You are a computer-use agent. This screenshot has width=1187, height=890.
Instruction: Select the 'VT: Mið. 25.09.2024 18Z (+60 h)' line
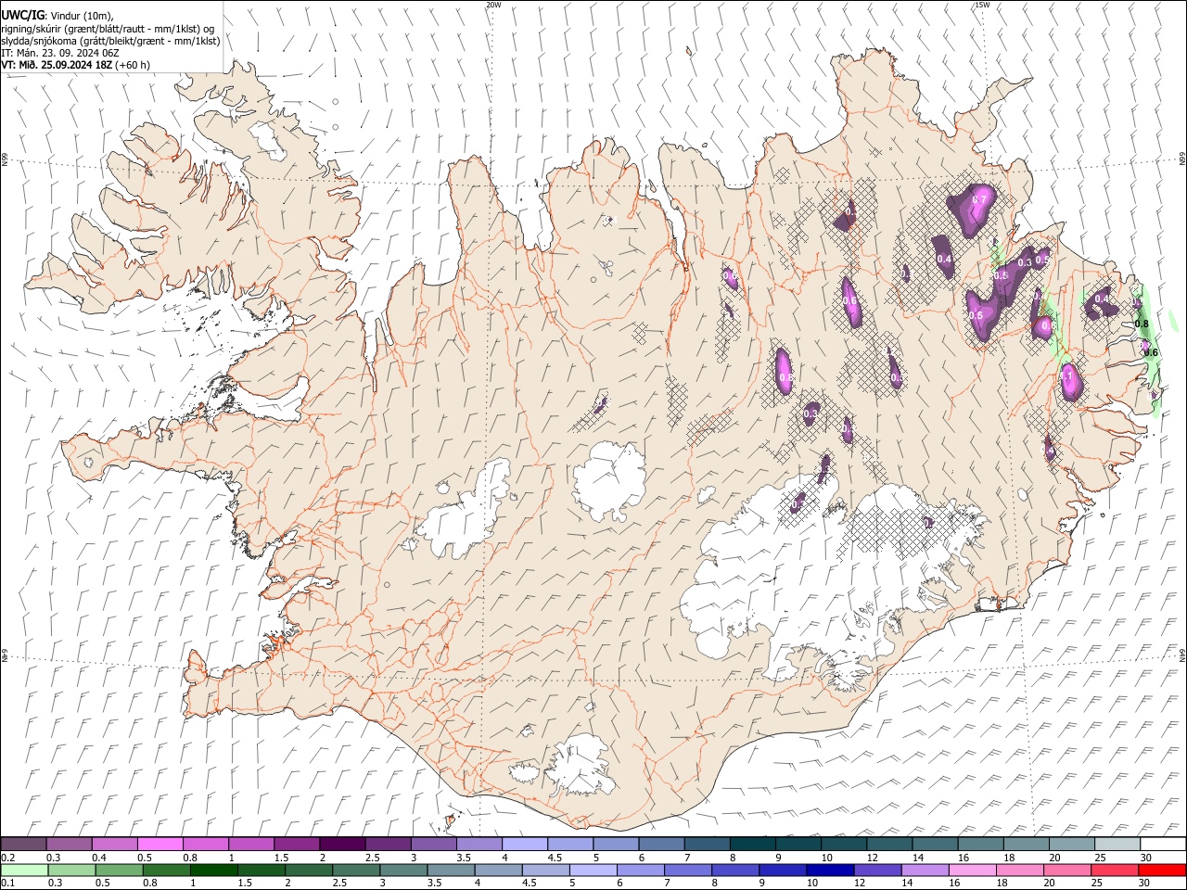(x=75, y=65)
